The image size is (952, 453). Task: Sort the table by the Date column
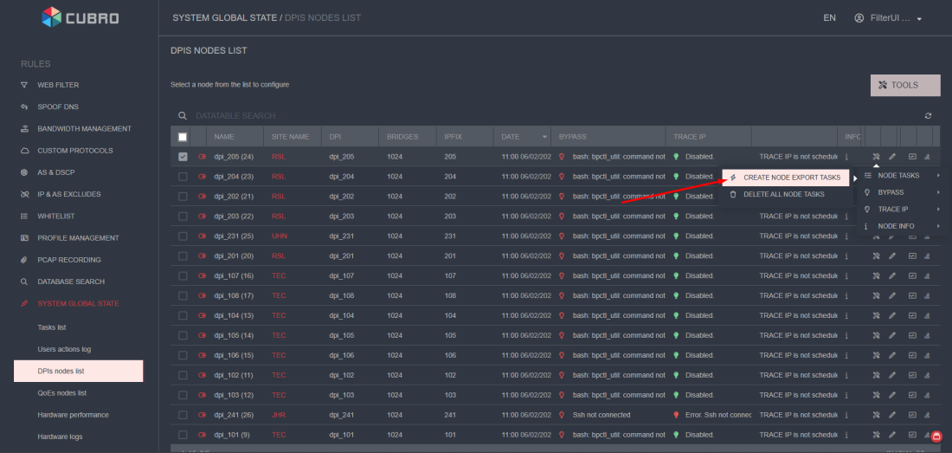point(522,137)
